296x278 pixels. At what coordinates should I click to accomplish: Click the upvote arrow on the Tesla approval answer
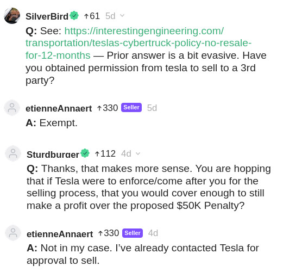[x=100, y=233]
